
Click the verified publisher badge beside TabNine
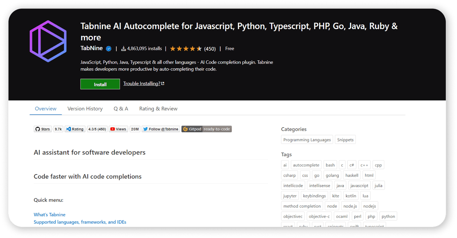click(x=109, y=49)
